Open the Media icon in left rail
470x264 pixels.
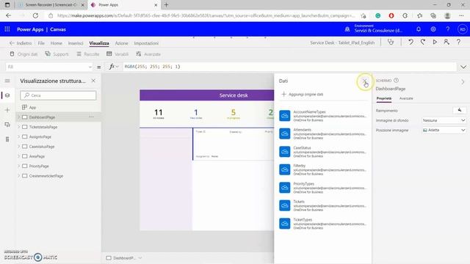pos(7,125)
